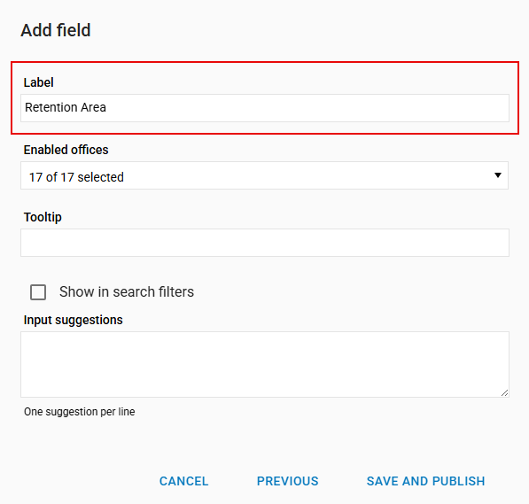Focus the empty Tooltip text field
The height and width of the screenshot is (504, 529).
coord(265,243)
